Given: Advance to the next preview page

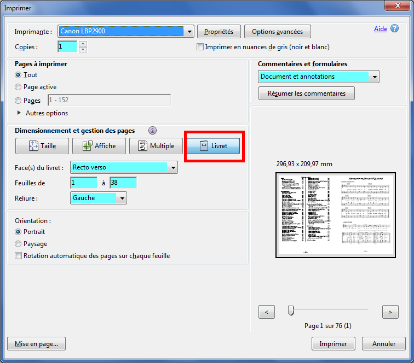Looking at the screenshot, I should (x=390, y=312).
